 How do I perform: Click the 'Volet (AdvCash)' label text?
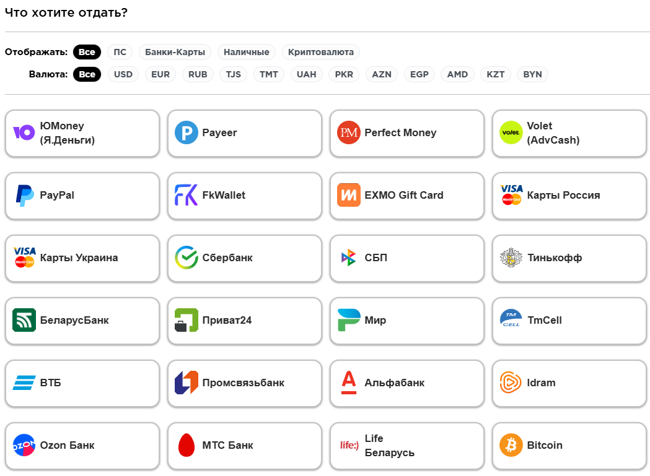553,133
